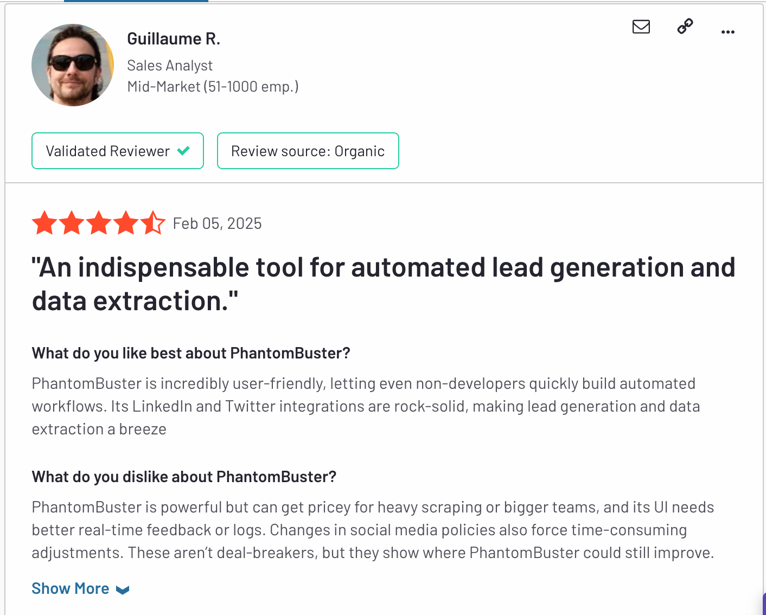Click the Mid-Market (51-1000 emp.) text

tap(213, 87)
